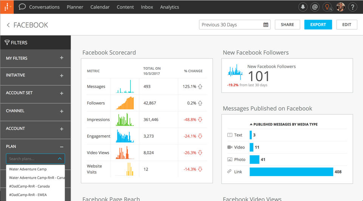Open mentions @ icon
Screen dimensions: 363x201
(x=315, y=7)
